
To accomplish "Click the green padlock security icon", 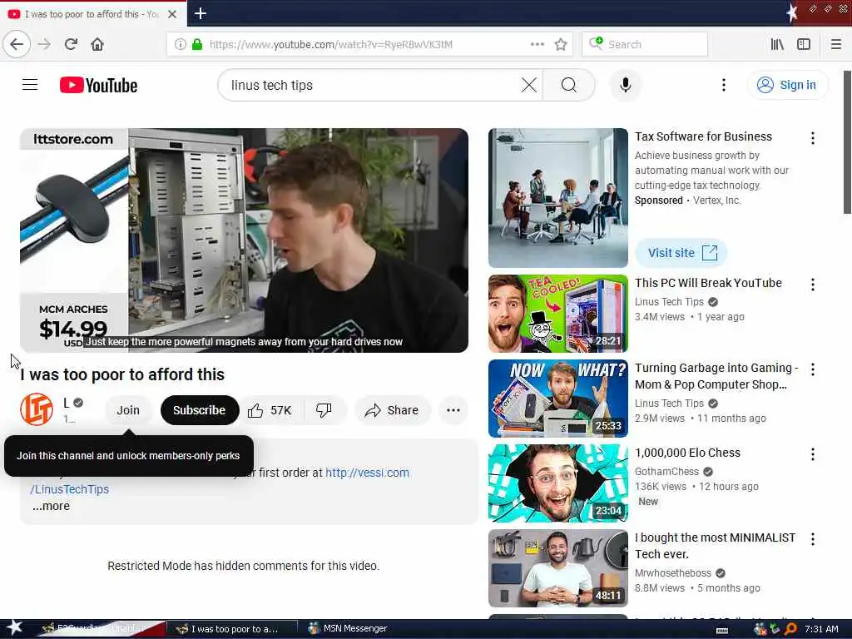I will (197, 44).
